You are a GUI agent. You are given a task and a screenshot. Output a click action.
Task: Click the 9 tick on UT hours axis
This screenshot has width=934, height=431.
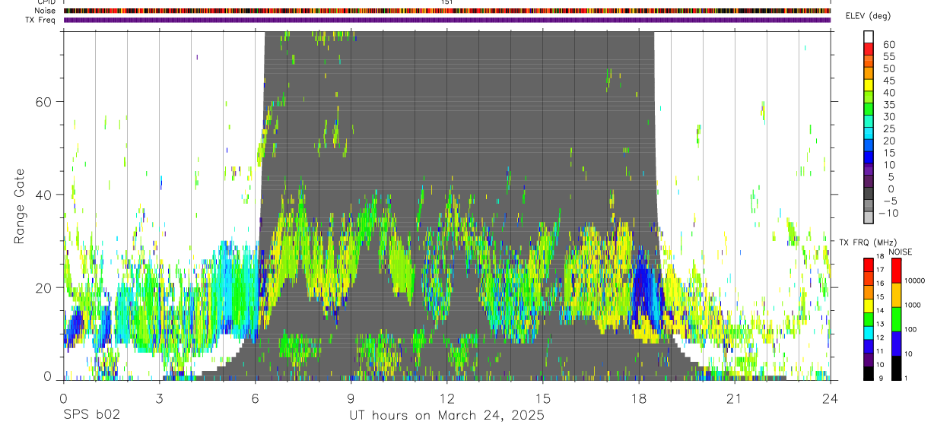click(351, 398)
